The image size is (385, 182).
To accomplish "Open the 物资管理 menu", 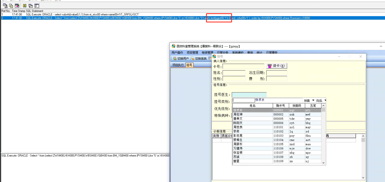I will 207,53.
